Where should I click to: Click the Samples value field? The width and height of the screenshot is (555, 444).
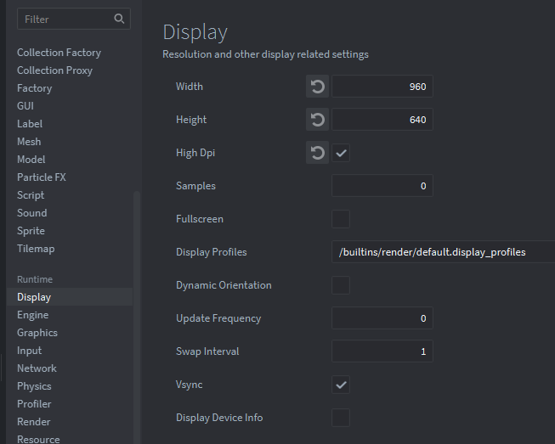click(382, 186)
